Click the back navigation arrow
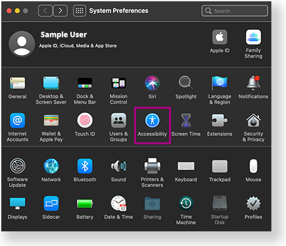Screen dimensions: 286x246 click(45, 11)
